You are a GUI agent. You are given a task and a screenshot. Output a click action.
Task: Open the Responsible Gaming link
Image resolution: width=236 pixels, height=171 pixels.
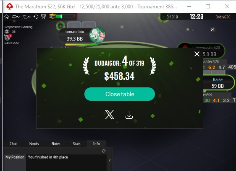pyautogui.click(x=18, y=27)
